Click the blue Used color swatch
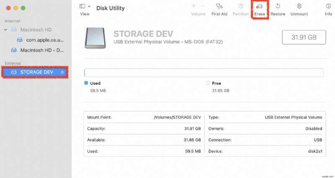335x178 pixels. pos(86,83)
